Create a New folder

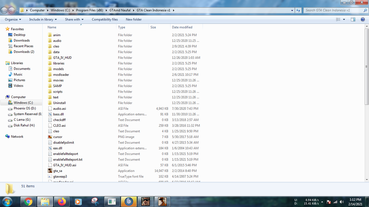coord(133,19)
